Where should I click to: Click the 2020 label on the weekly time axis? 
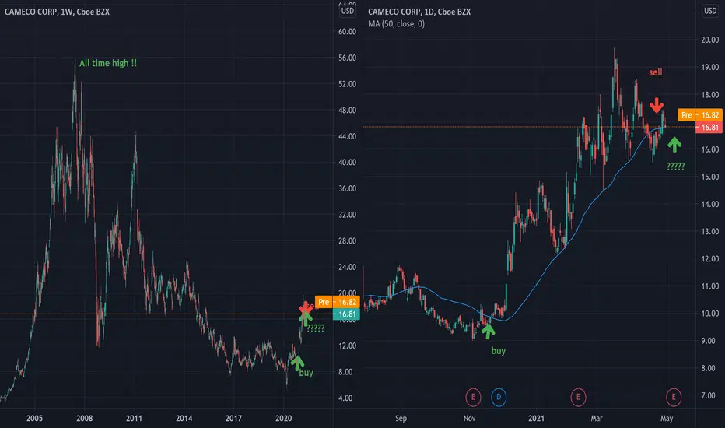coord(283,419)
